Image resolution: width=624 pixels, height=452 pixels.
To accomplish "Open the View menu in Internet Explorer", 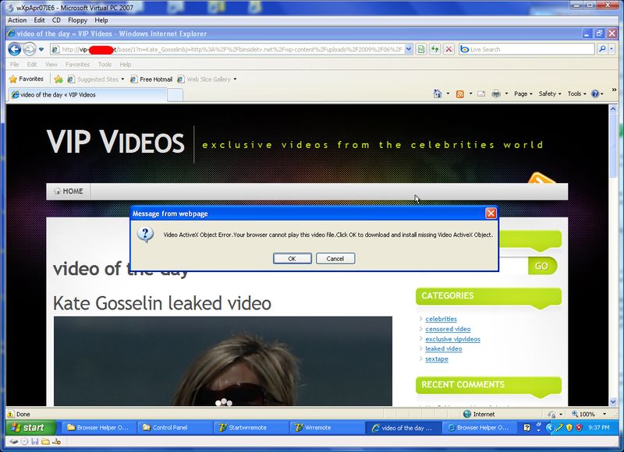I will pyautogui.click(x=51, y=65).
